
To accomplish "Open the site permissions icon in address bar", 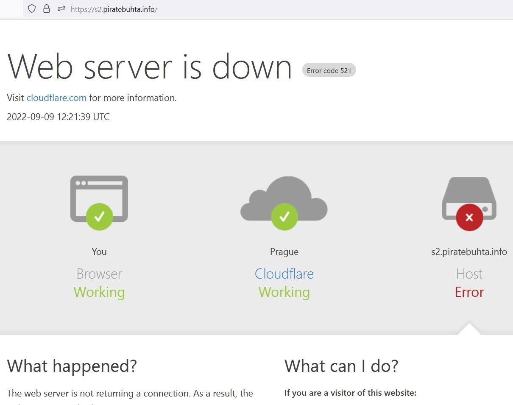I will (61, 8).
